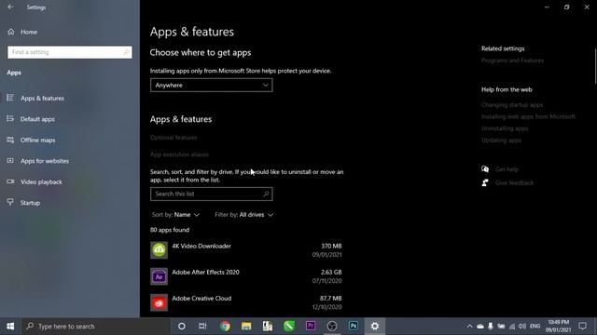The height and width of the screenshot is (335, 597).
Task: Select the 4K Video Downloader app entry
Action: coord(246,250)
